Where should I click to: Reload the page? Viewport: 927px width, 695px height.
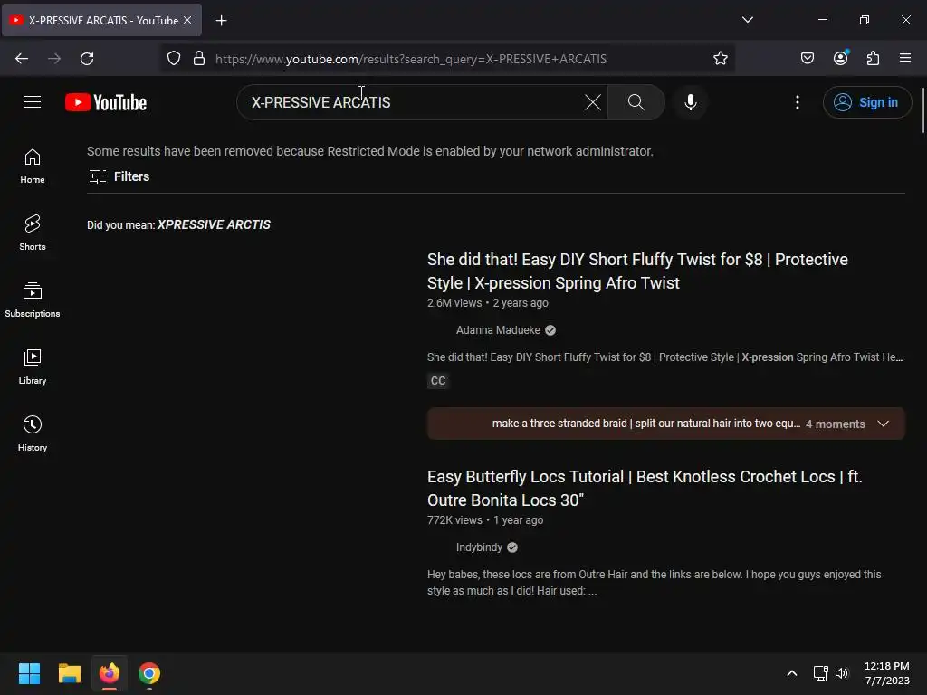click(87, 59)
